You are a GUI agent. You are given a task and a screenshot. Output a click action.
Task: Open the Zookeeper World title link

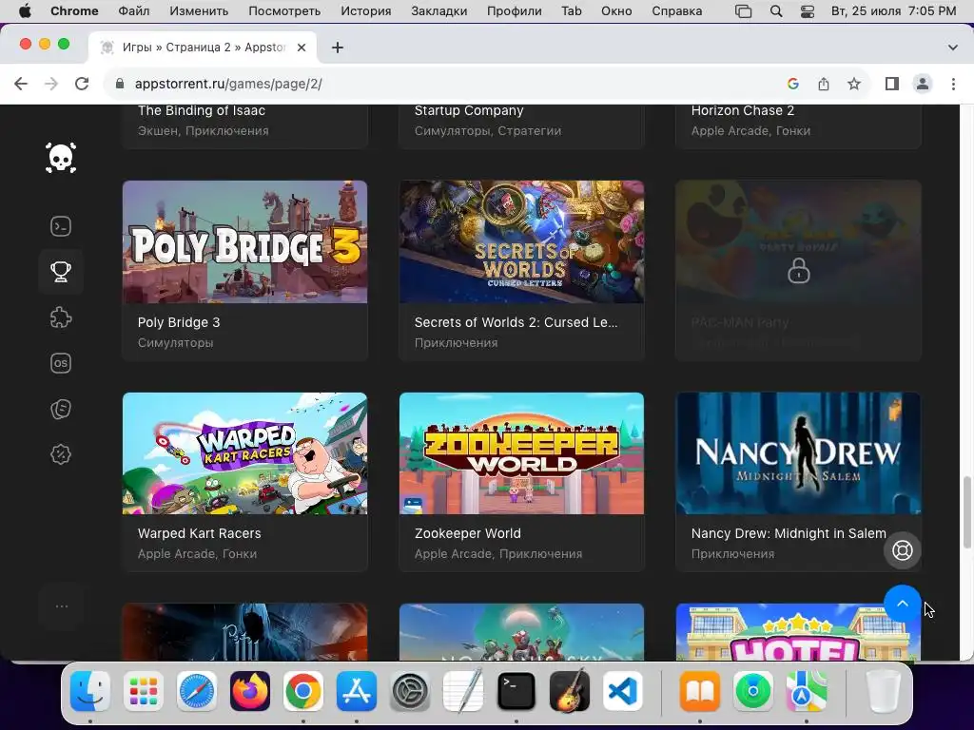[x=468, y=533]
